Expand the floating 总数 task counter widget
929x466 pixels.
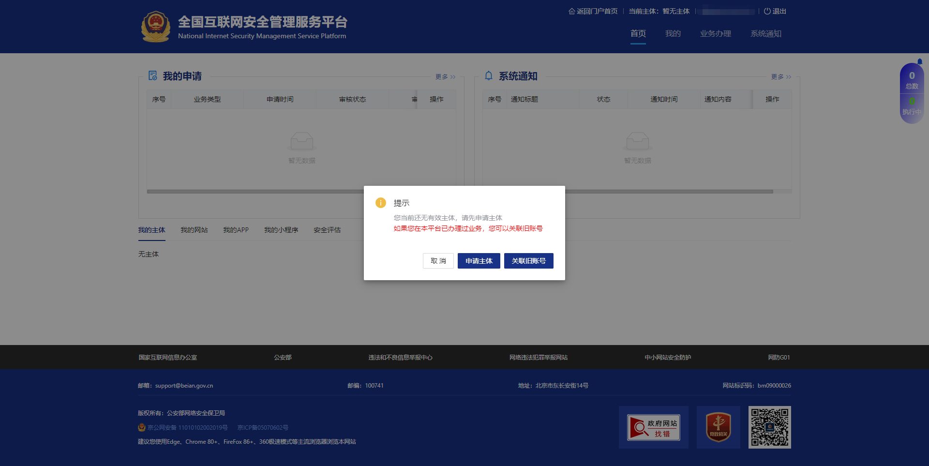(x=912, y=80)
